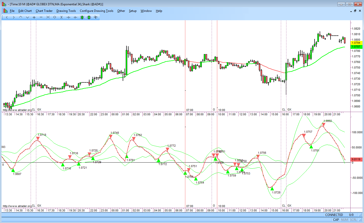Open the Help menu

[159, 11]
